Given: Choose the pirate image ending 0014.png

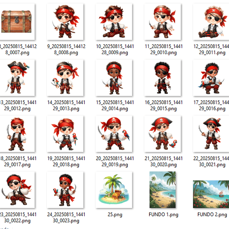Looking at the screenshot, I should (x=114, y=78).
